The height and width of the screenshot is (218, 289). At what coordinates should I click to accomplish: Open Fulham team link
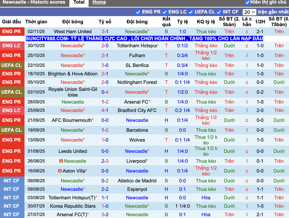pos(137,56)
